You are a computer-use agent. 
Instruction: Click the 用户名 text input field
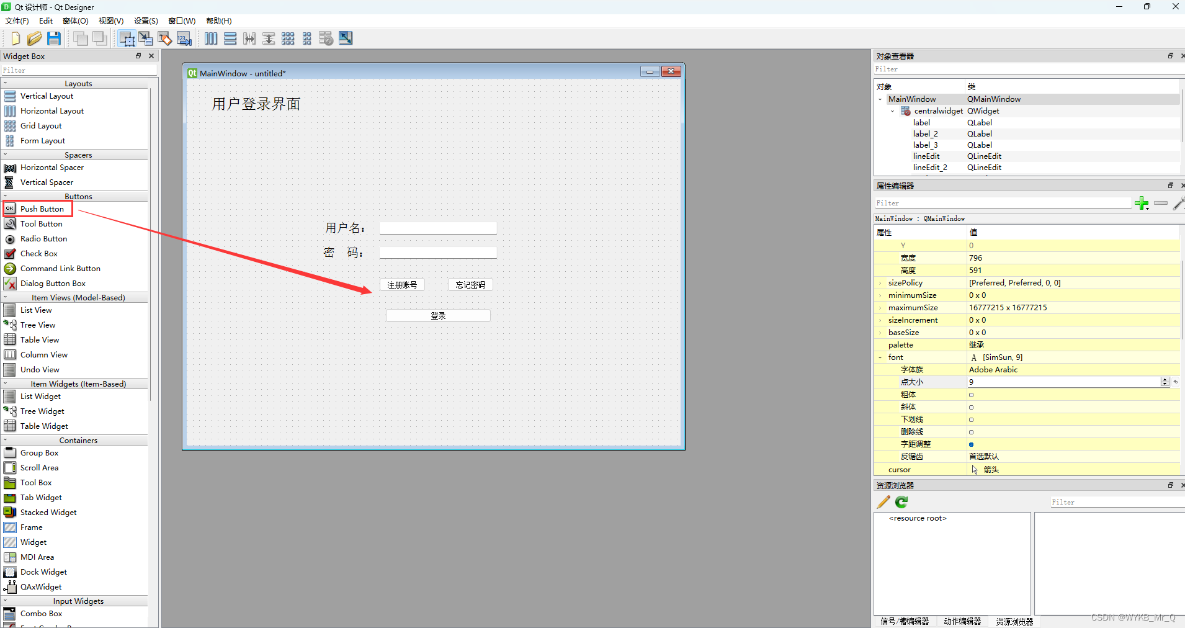click(x=438, y=228)
